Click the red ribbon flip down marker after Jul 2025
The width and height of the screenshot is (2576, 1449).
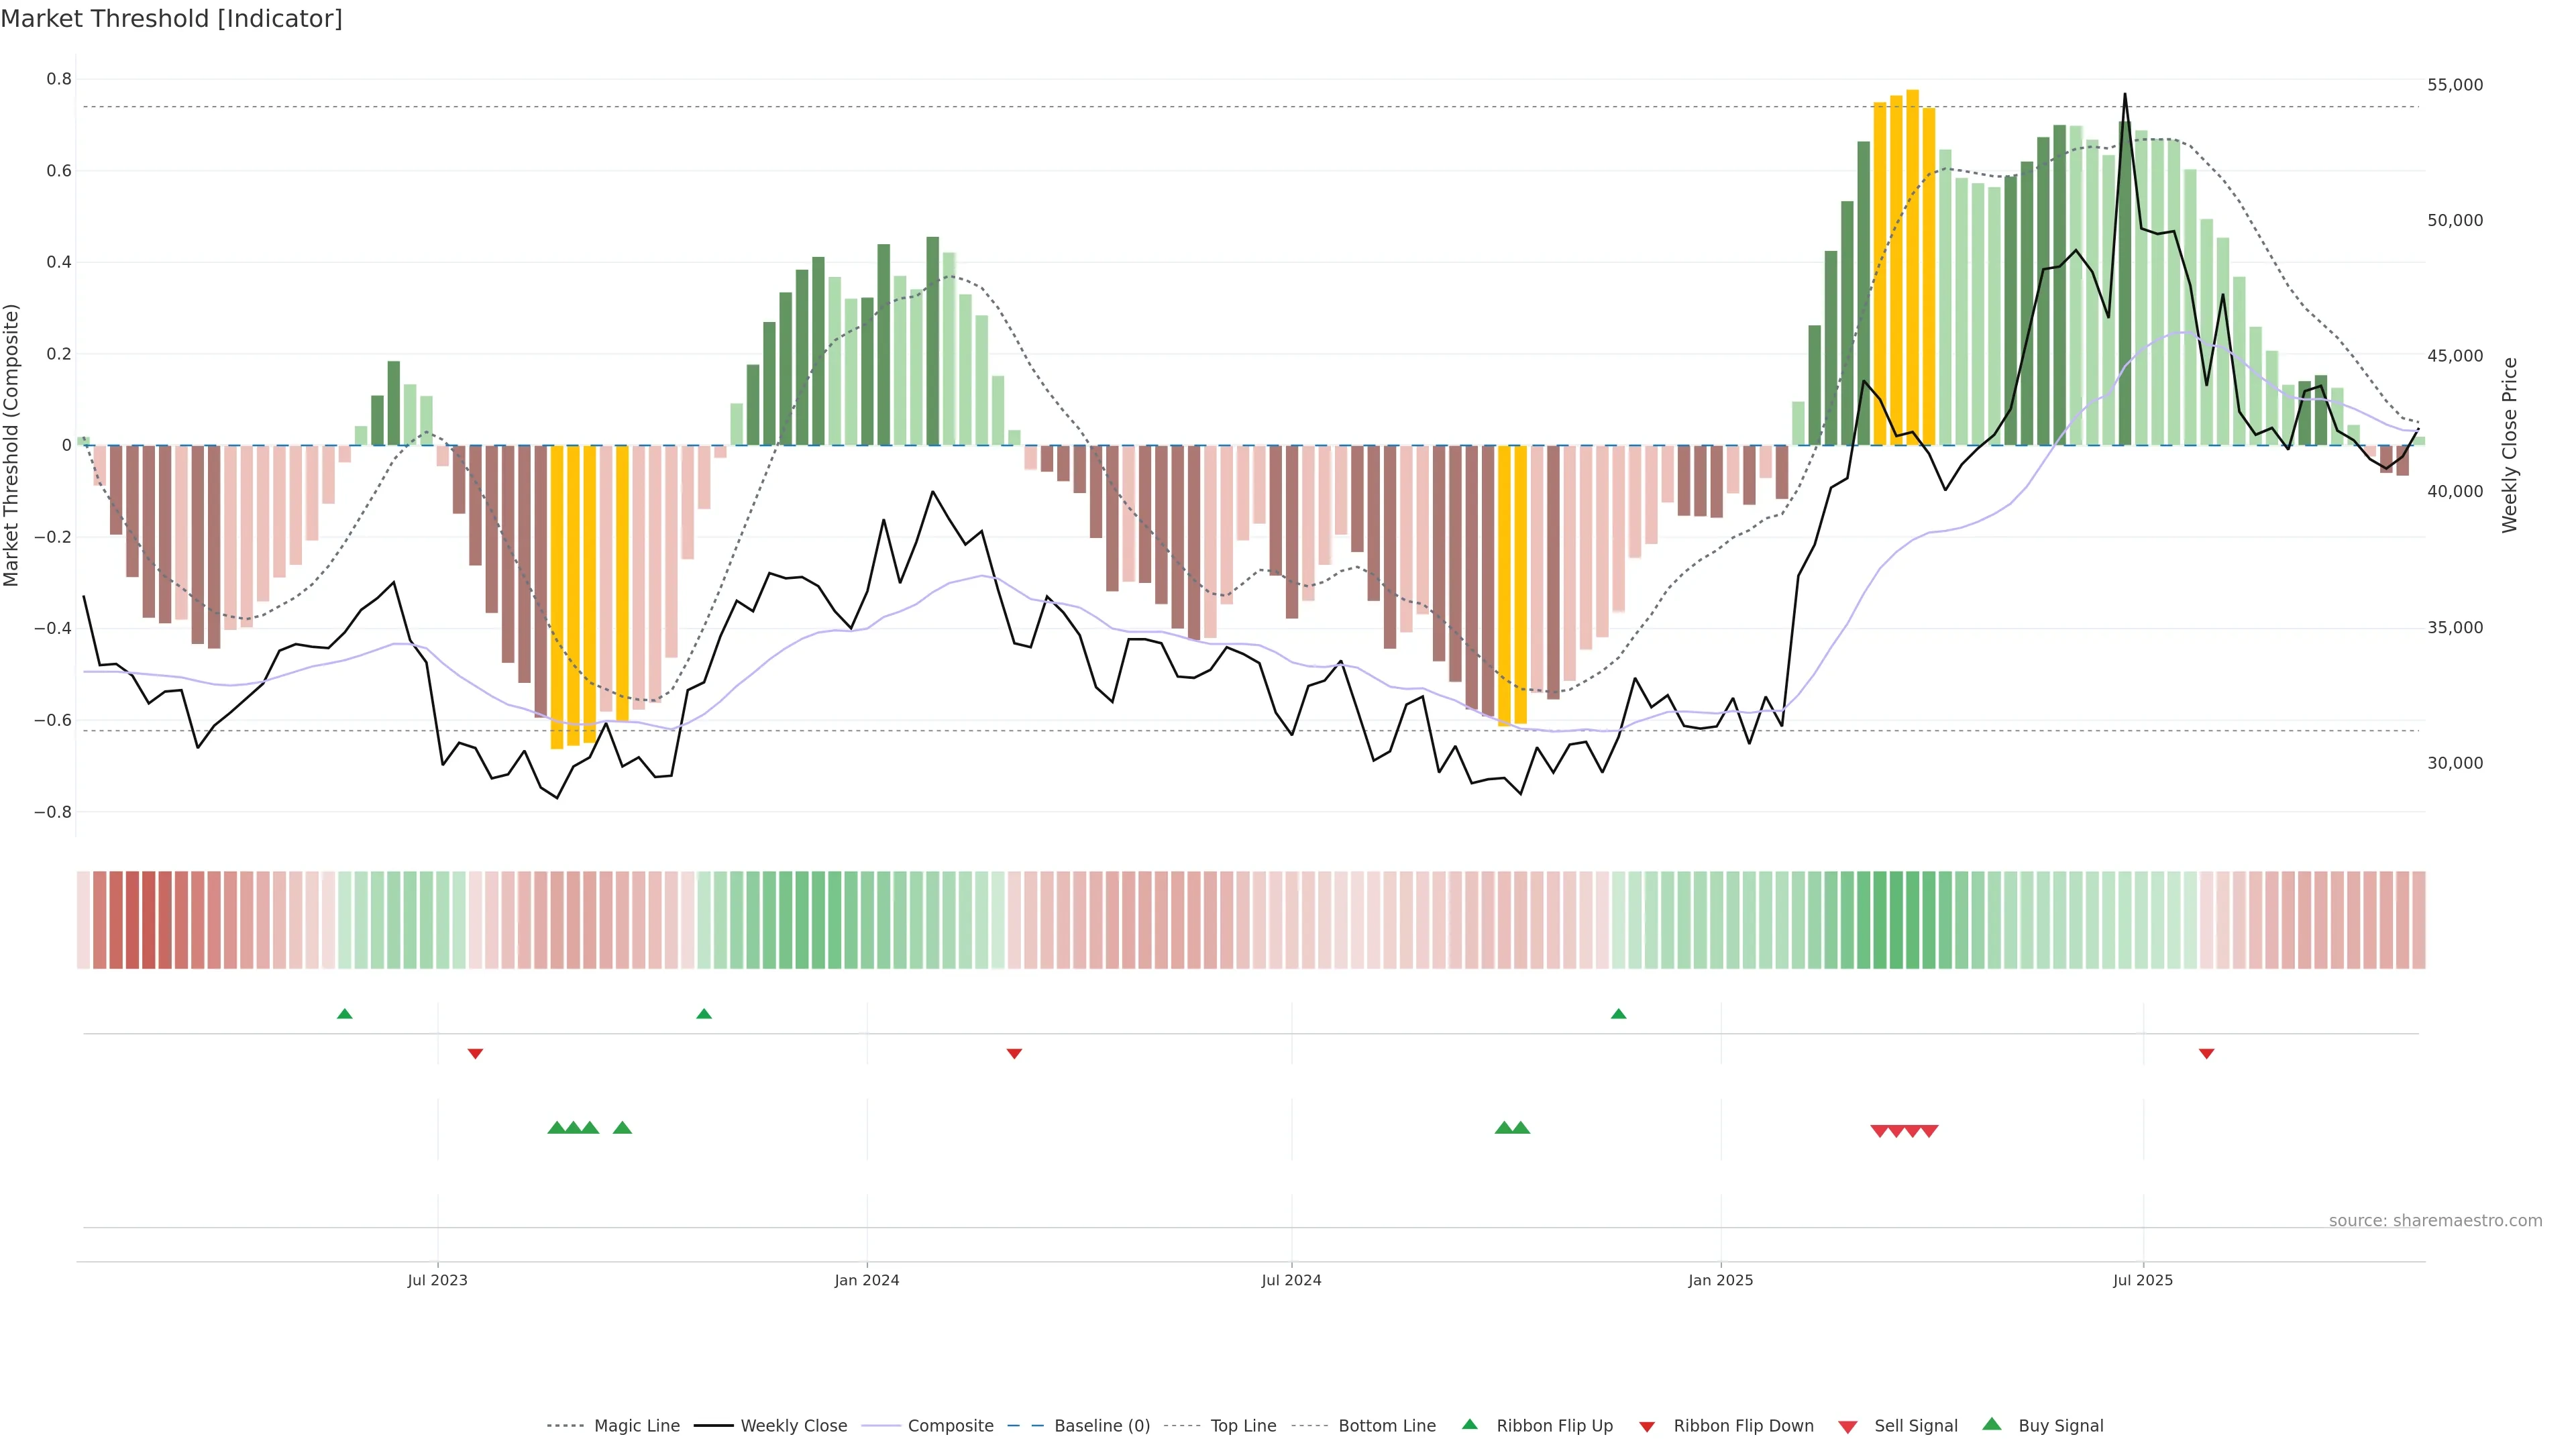(x=2207, y=1053)
